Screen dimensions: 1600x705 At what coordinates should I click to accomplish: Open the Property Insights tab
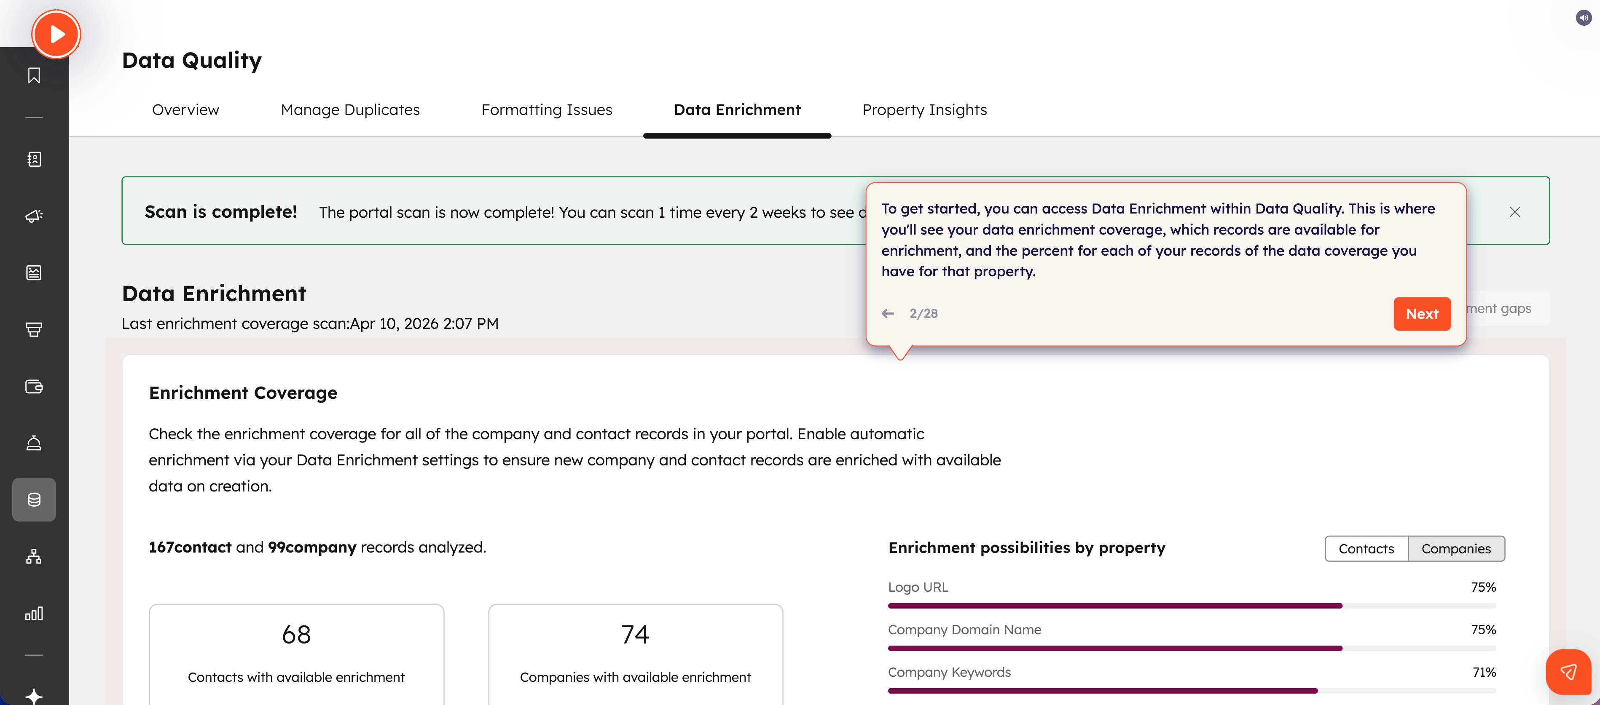point(924,110)
